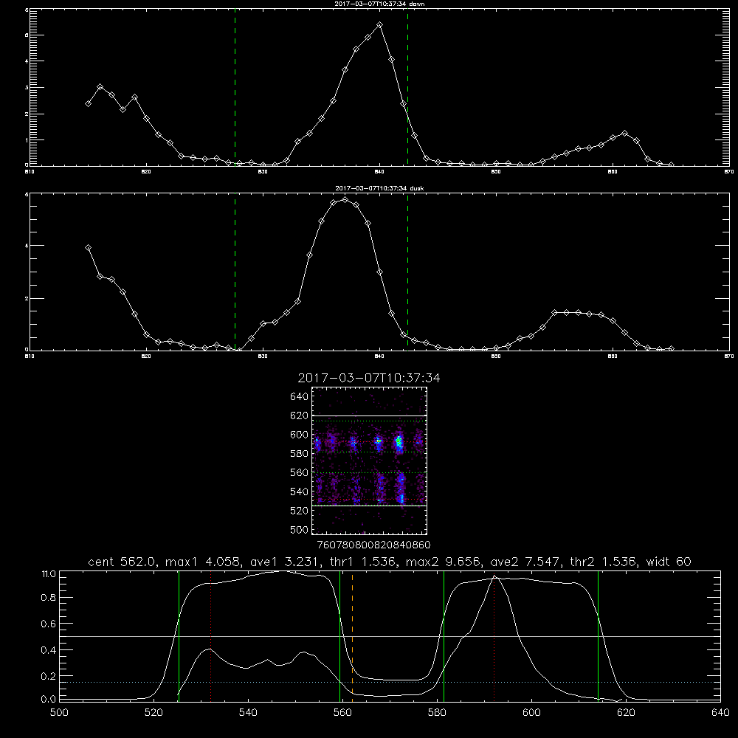Screen dimensions: 738x738
Task: Click the green vertical line just below 560
Action: [339, 636]
